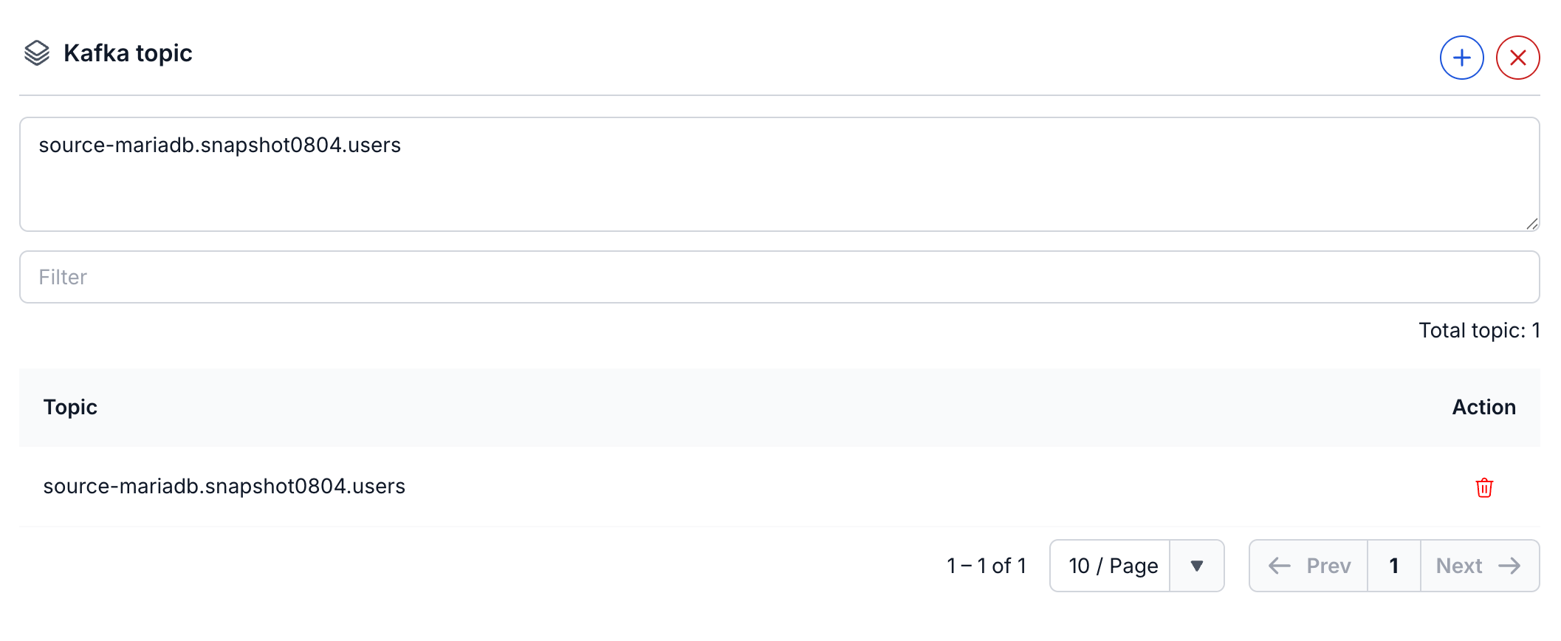Viewport: 1561px width, 641px height.
Task: Select the 10 / Page combo box
Action: 1136,566
